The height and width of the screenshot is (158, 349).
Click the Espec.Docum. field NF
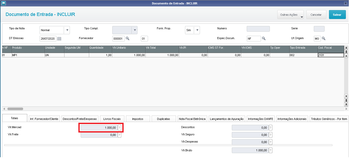click(254, 39)
